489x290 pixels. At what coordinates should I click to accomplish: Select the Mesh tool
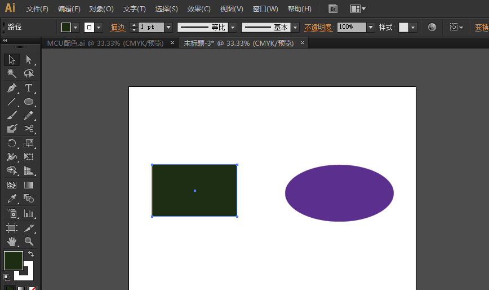(12, 185)
